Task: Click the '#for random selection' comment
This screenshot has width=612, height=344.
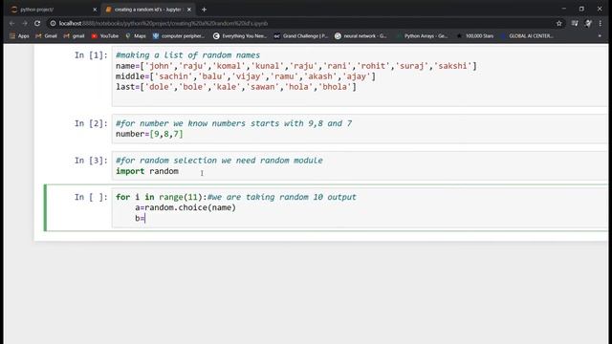Action: pyautogui.click(x=219, y=161)
